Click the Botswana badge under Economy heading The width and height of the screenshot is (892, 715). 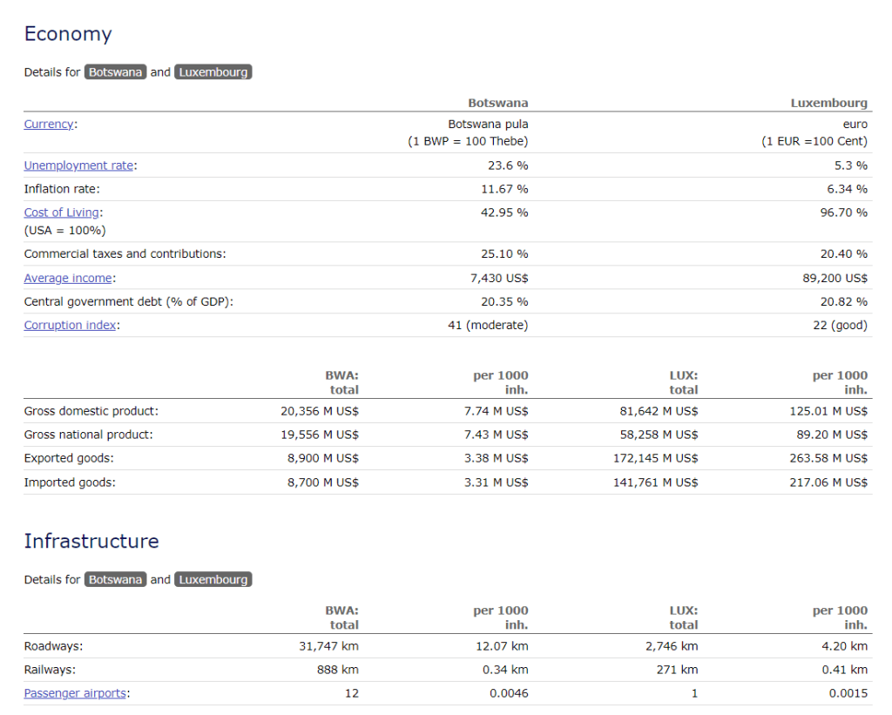coord(115,72)
